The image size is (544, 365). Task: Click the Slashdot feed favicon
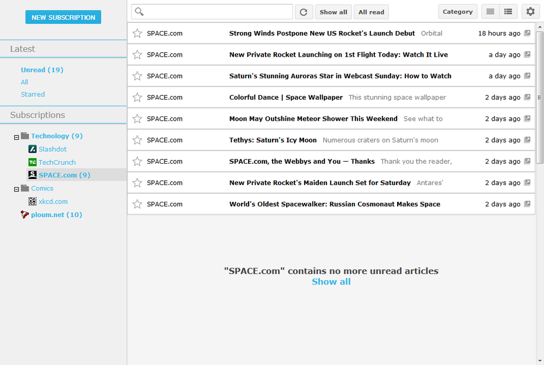(x=32, y=149)
